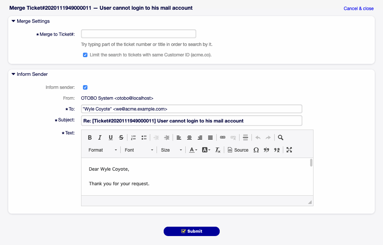
Task: Click the Submit button
Action: coord(191,231)
